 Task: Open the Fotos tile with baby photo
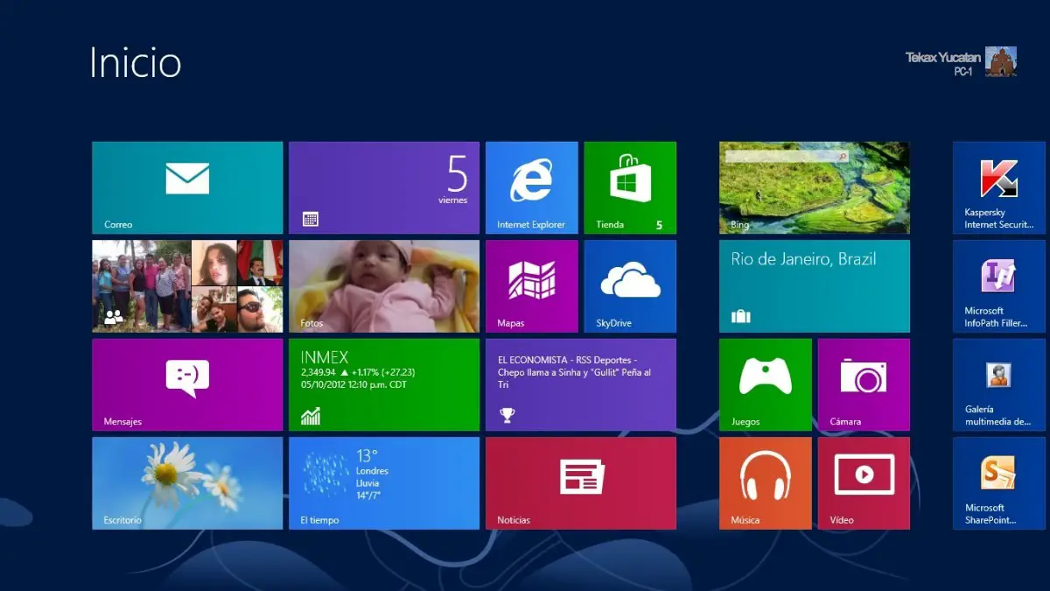click(384, 286)
